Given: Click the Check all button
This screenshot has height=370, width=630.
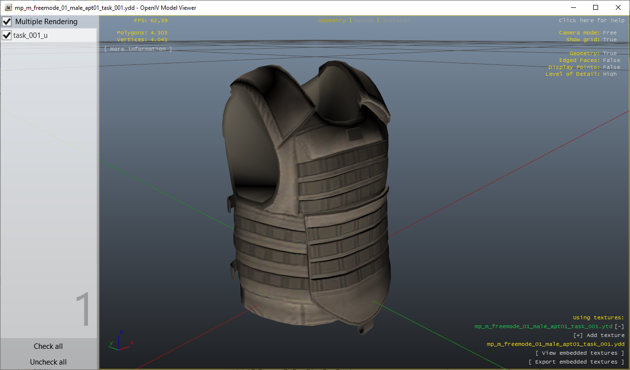Looking at the screenshot, I should (x=48, y=346).
